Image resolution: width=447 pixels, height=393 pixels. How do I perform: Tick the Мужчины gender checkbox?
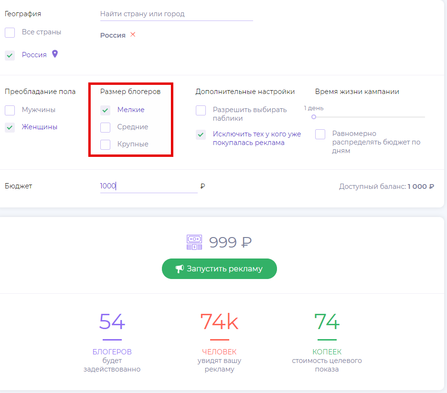click(10, 110)
